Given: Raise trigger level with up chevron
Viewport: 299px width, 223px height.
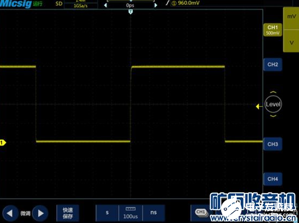Looking at the screenshot, I should point(273,92).
